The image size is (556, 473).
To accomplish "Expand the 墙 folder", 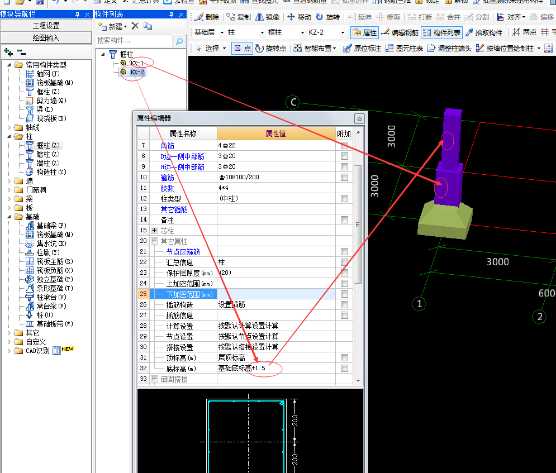I will click(x=9, y=181).
